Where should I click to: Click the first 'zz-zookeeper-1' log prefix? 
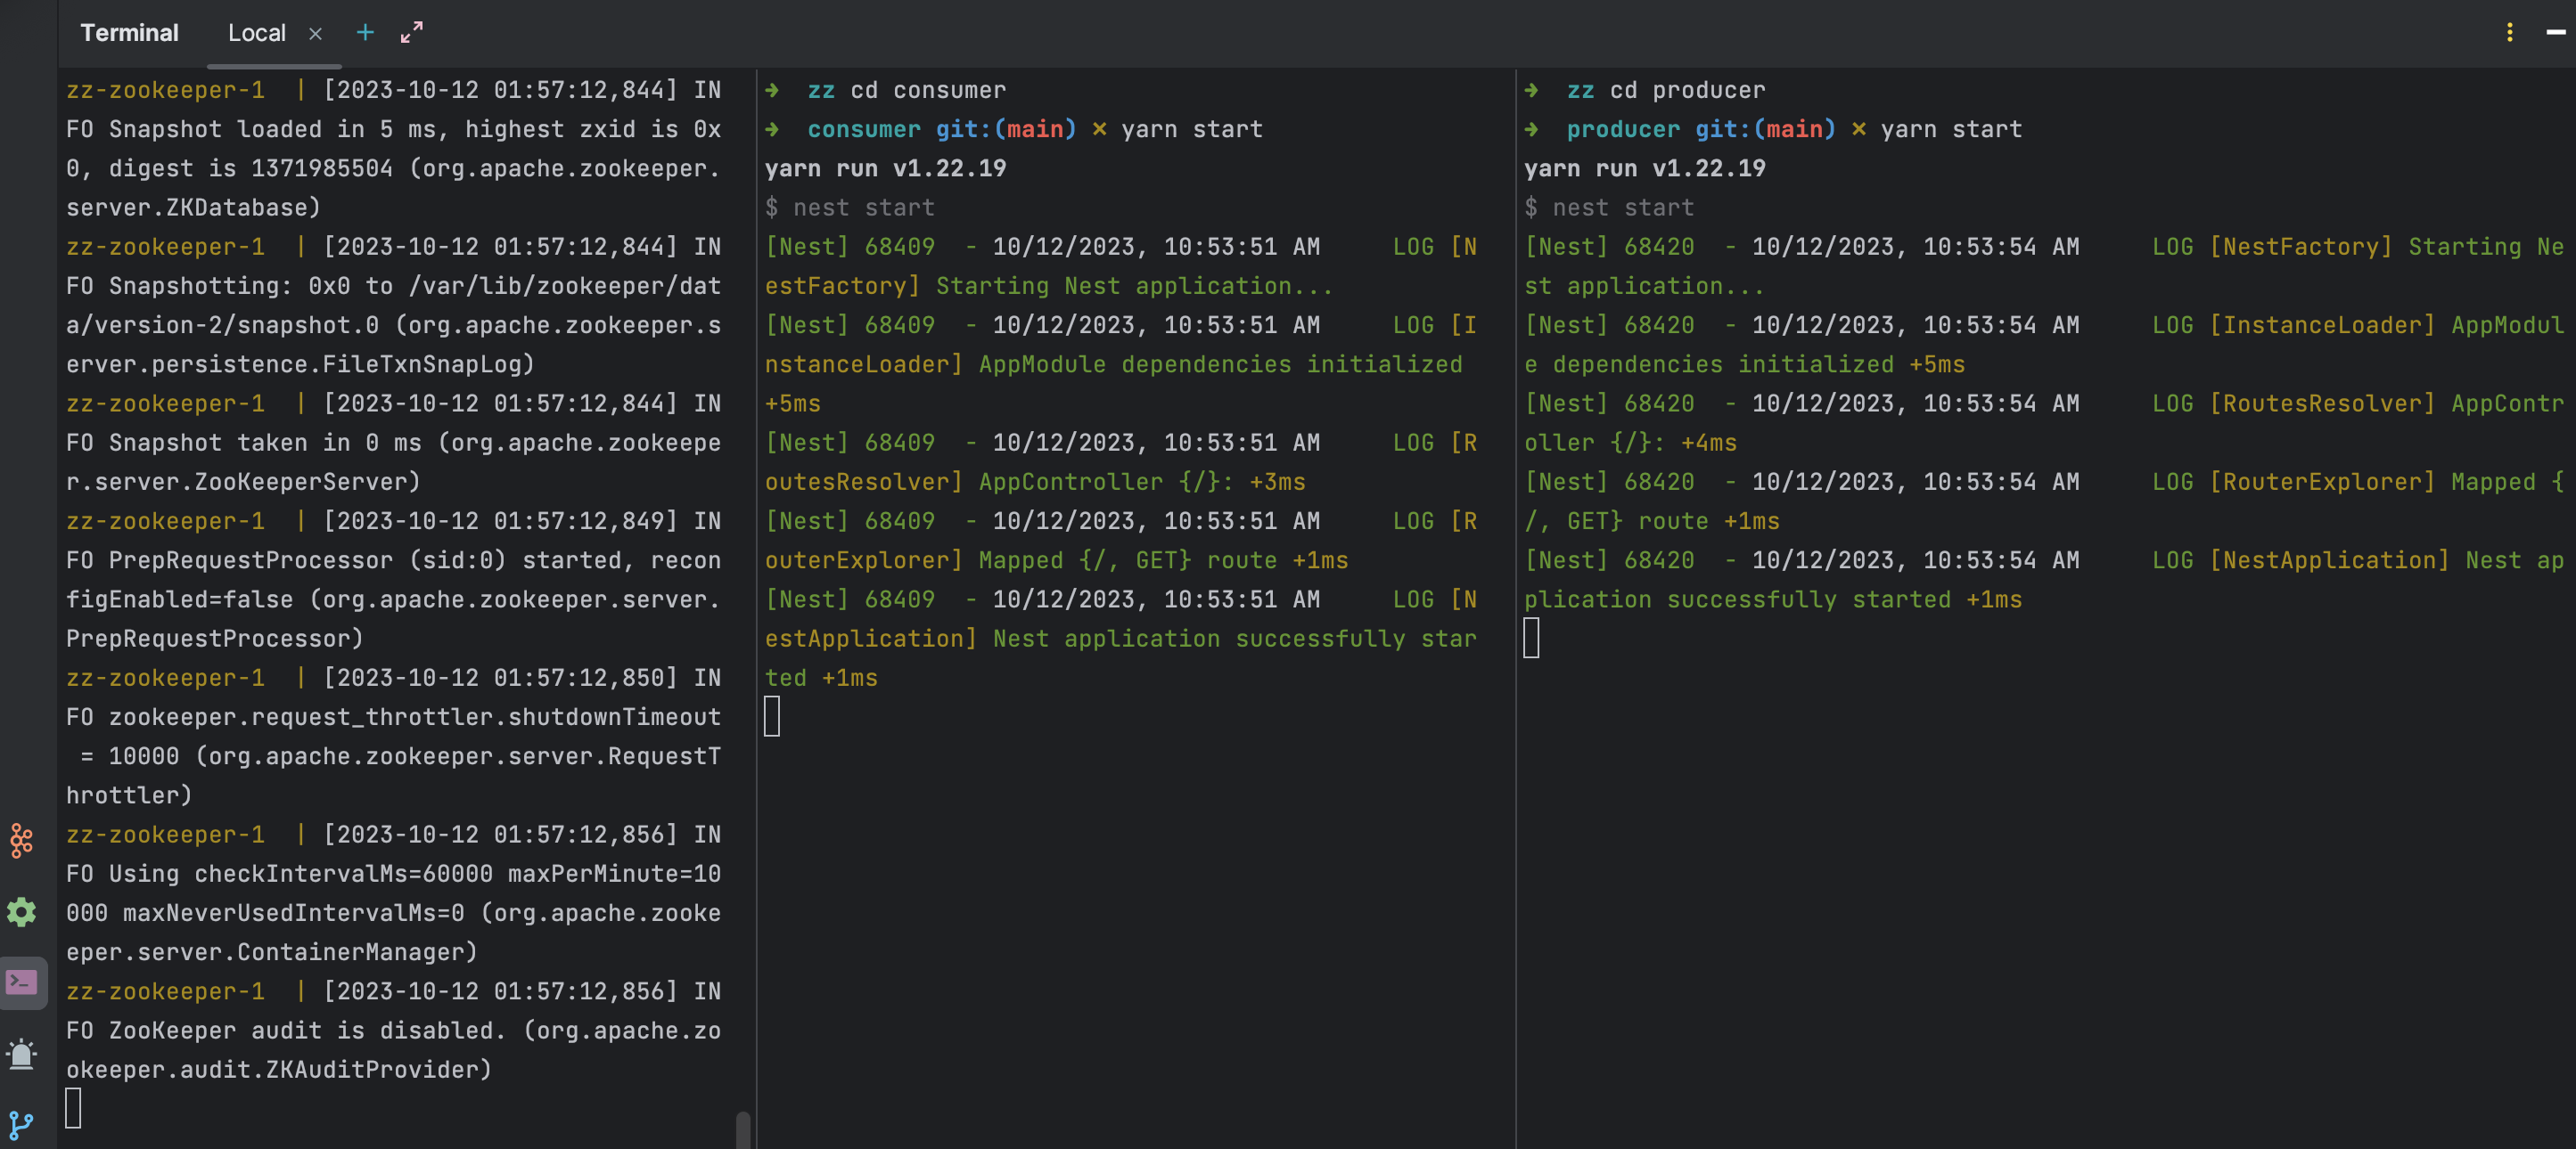coord(165,90)
